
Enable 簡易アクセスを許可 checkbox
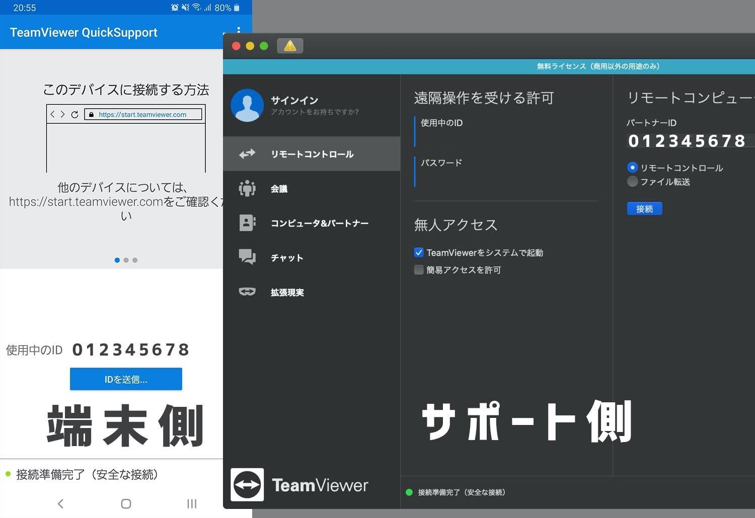419,270
